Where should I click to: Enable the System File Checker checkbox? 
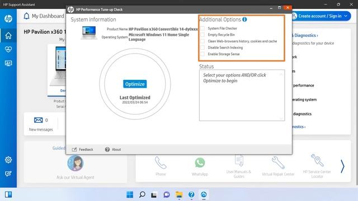(x=202, y=28)
